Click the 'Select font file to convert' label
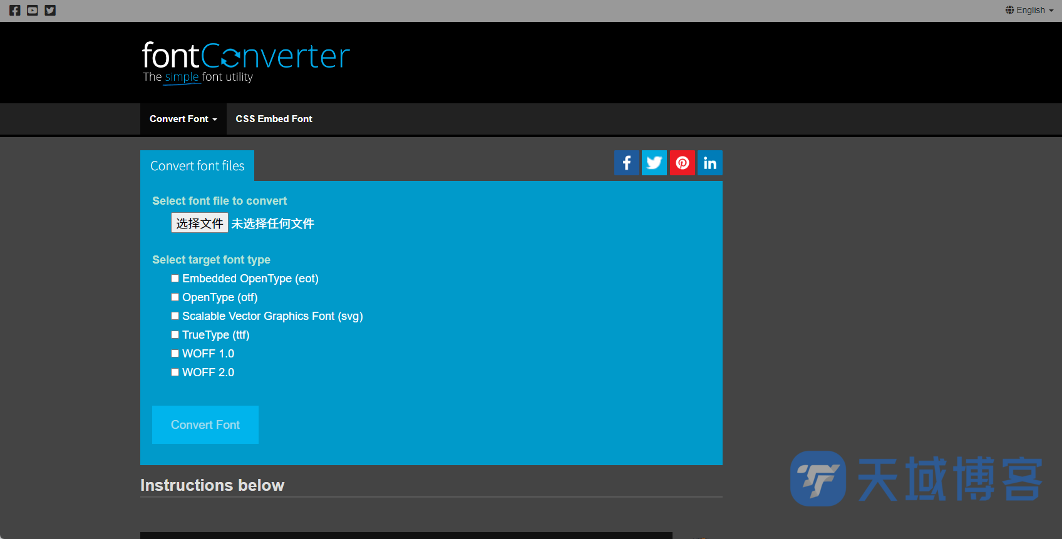Image resolution: width=1062 pixels, height=539 pixels. tap(219, 201)
